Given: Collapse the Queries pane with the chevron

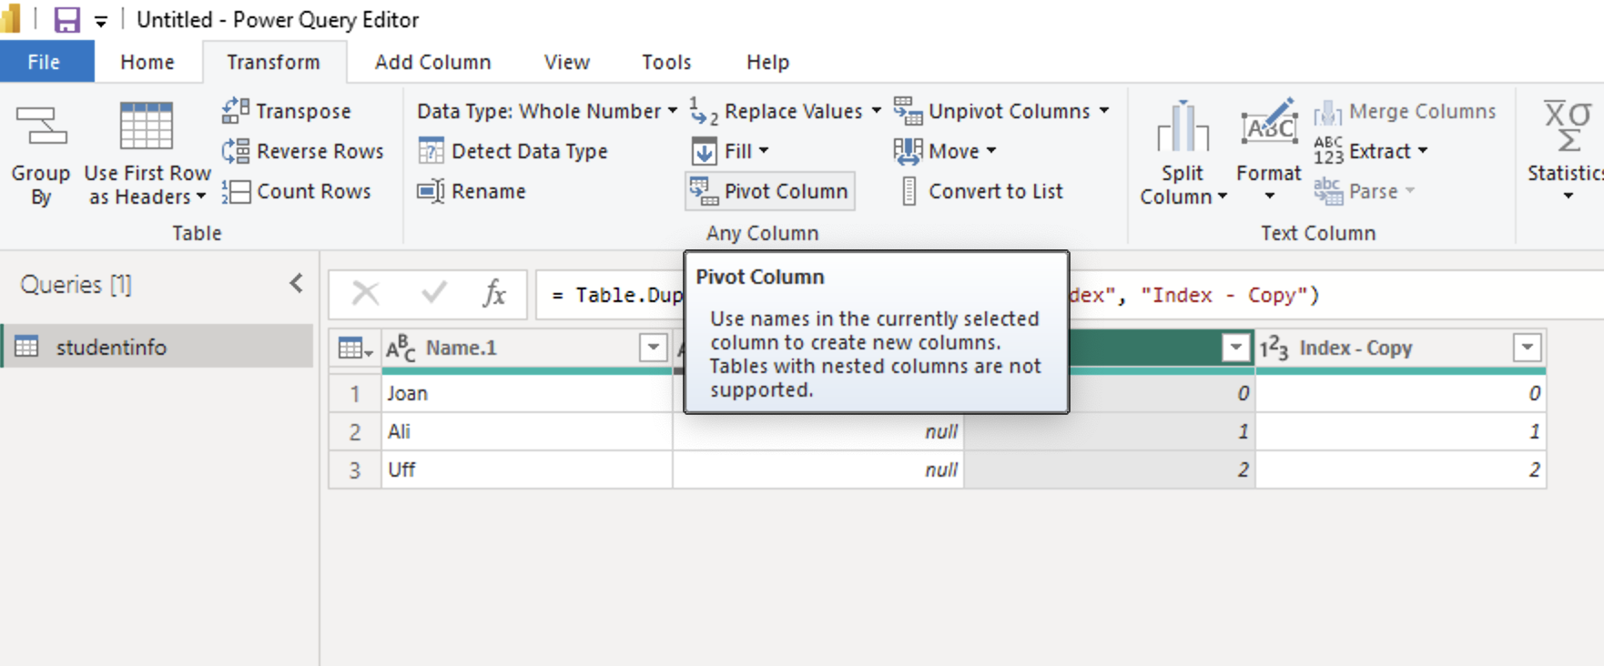Looking at the screenshot, I should point(297,283).
